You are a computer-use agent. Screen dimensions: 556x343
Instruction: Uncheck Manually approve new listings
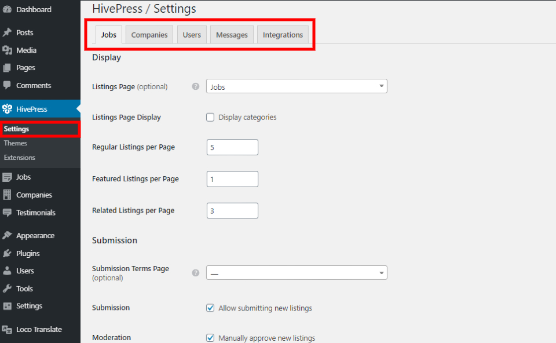tap(210, 337)
